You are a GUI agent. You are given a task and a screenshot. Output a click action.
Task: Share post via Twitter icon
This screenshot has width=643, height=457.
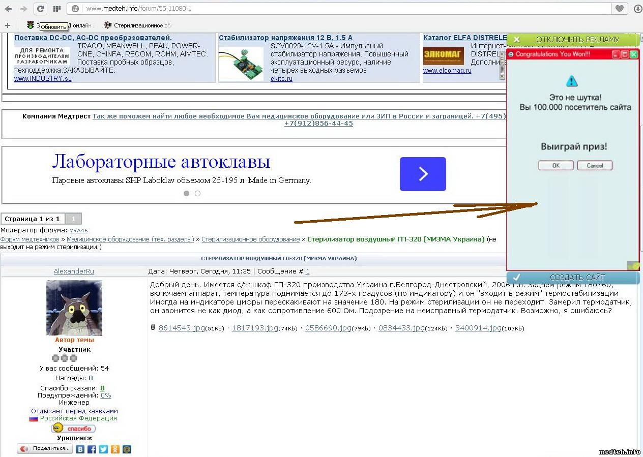[103, 449]
